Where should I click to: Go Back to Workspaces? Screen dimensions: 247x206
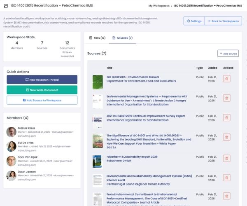(223, 21)
